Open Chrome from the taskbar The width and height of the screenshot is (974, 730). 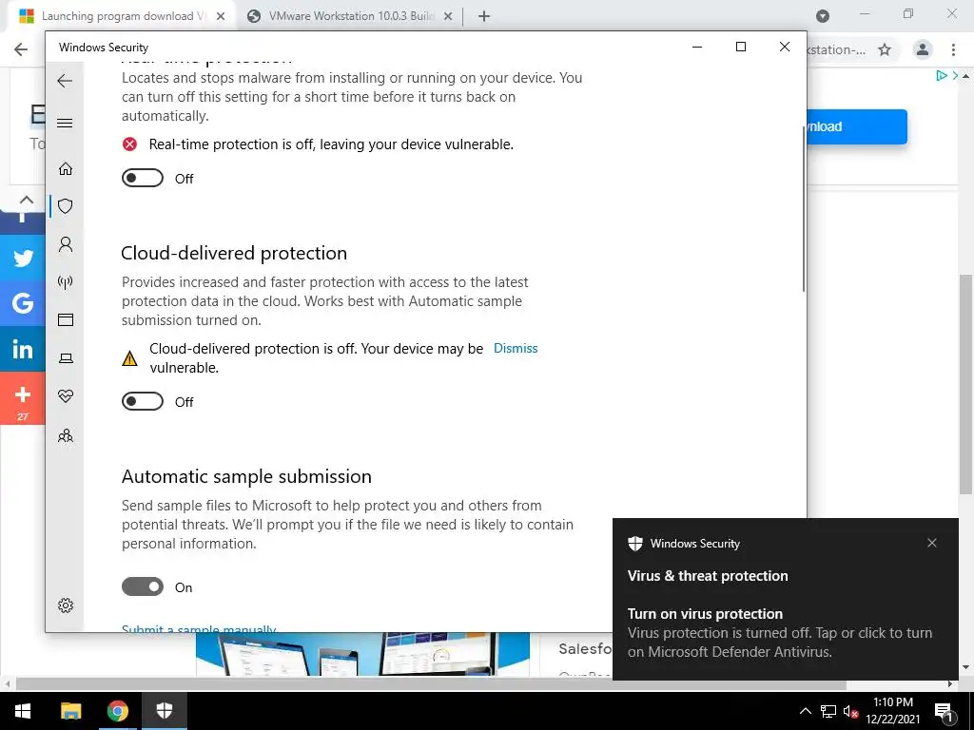(117, 711)
